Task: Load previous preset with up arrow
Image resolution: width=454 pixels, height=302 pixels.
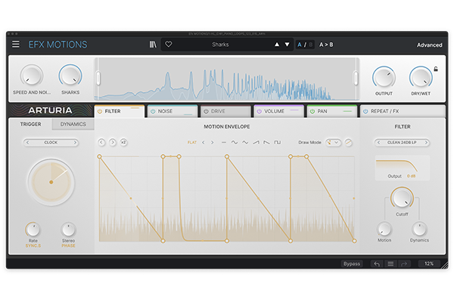Action: [x=277, y=45]
